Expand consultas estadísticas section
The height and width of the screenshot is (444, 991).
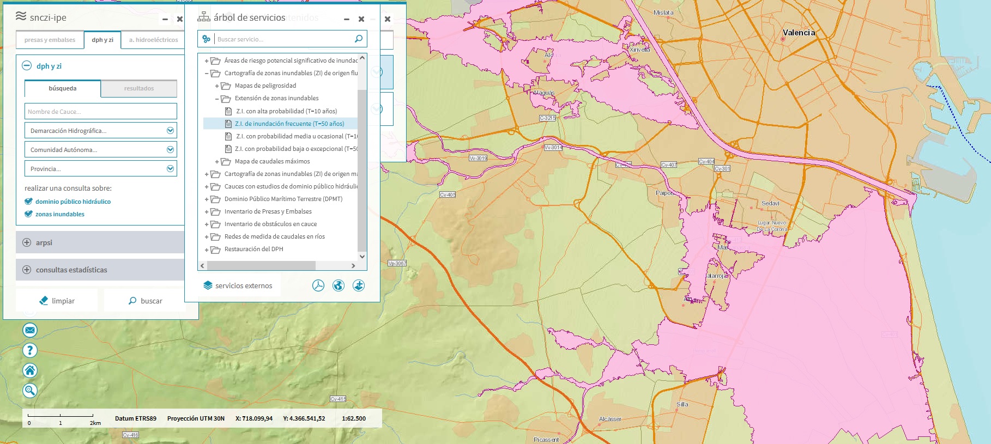(x=27, y=270)
